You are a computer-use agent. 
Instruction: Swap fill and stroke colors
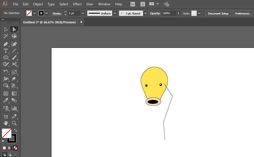(x=16, y=130)
